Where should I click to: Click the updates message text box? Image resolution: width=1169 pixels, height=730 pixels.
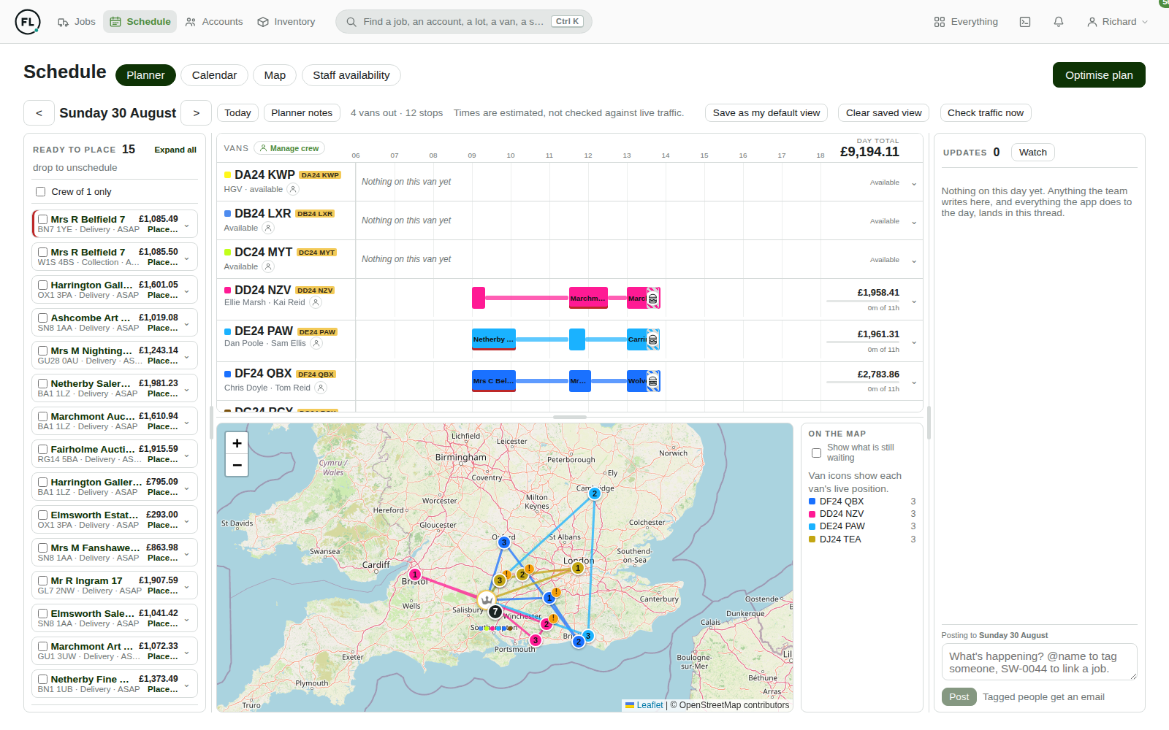click(x=1039, y=662)
